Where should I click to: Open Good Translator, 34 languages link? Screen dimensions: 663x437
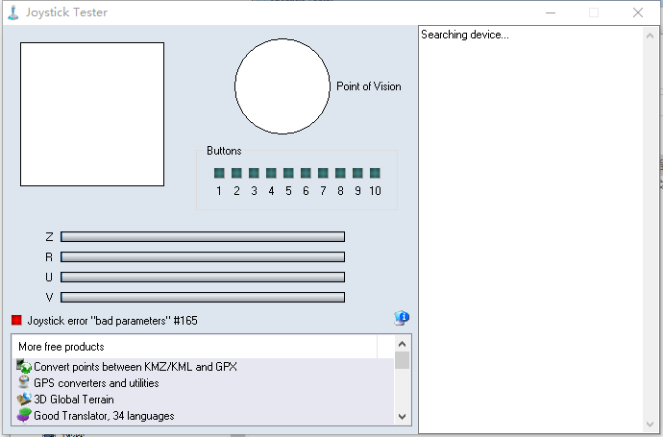[x=104, y=416]
